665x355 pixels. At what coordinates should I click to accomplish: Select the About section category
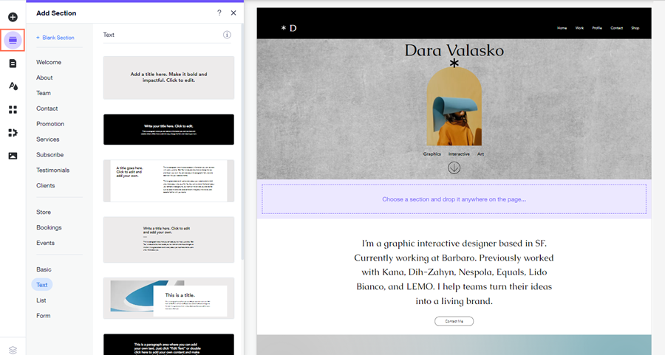pos(44,77)
